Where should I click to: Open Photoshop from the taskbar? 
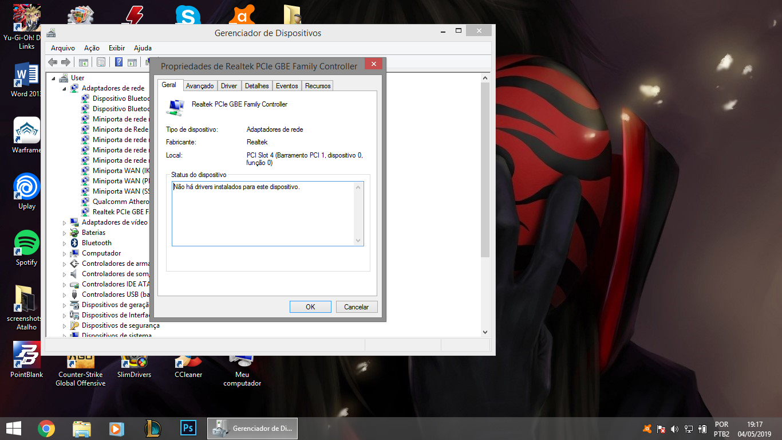[188, 429]
